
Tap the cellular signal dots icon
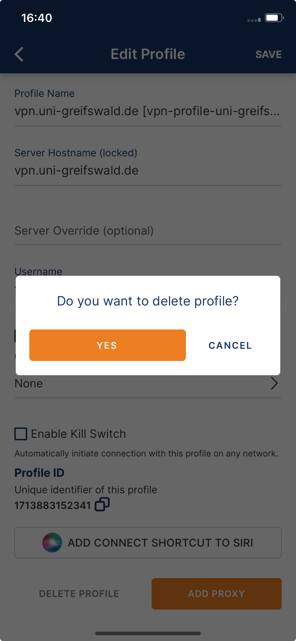(x=254, y=20)
